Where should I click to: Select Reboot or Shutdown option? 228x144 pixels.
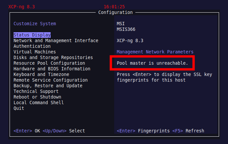[37, 97]
